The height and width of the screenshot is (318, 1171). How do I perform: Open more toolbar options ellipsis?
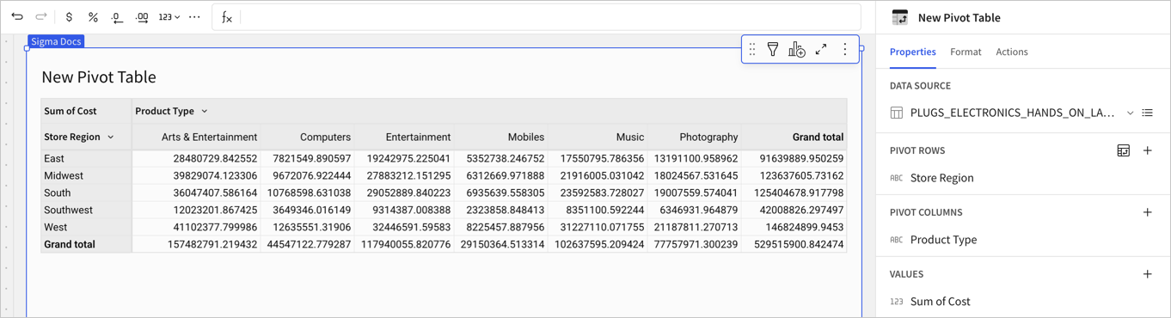point(195,17)
